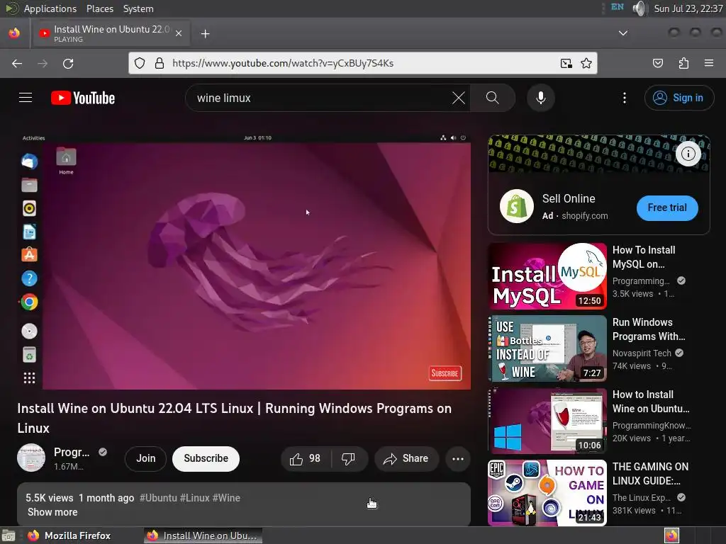Open Firefox extensions puzzle icon
The height and width of the screenshot is (544, 726).
683,63
